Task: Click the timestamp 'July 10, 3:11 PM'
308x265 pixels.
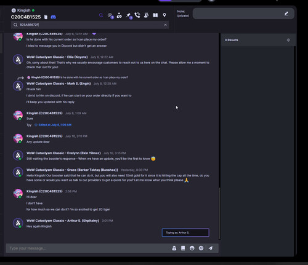Action: click(x=76, y=136)
